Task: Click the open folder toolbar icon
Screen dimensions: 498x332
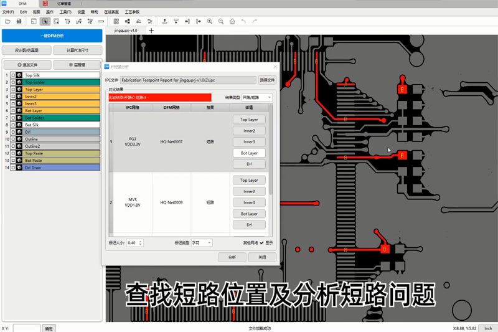Action: 7,21
